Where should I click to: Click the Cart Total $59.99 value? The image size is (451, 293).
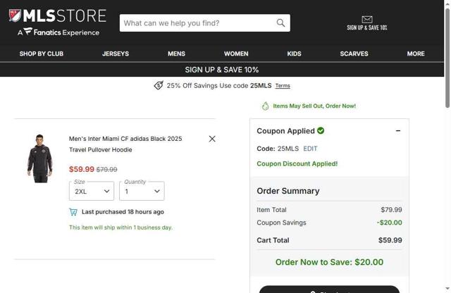coord(390,240)
